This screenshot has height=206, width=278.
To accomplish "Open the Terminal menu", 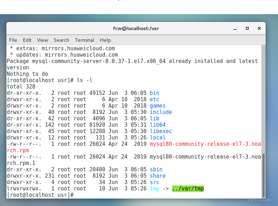I will (84, 40).
